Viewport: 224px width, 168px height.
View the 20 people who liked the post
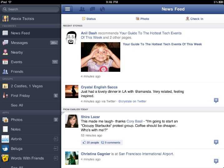click(91, 143)
